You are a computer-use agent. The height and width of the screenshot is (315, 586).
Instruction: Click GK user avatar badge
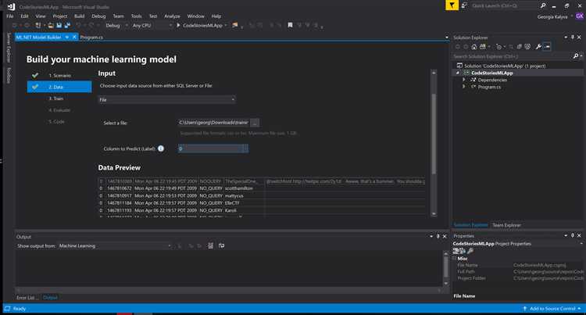(x=580, y=16)
